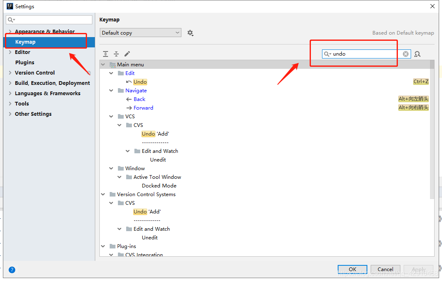Open the Plugins settings page

point(25,63)
